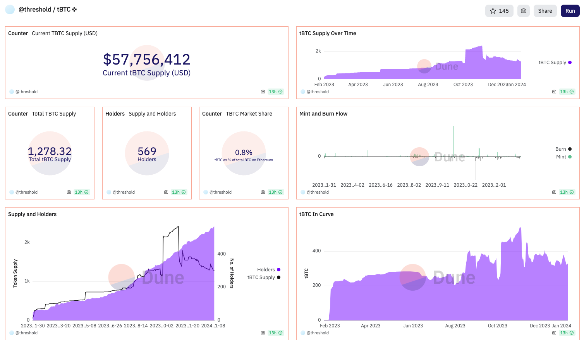Click the 569 holders value

(x=147, y=151)
